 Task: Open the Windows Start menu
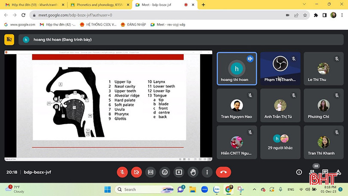click(x=107, y=190)
